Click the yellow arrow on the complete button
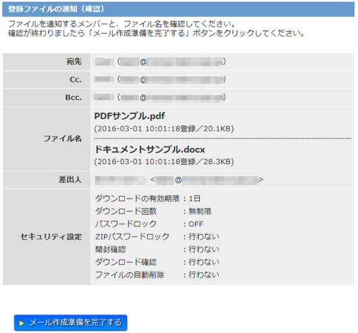Viewport: 358px width, 333px height. click(x=22, y=323)
